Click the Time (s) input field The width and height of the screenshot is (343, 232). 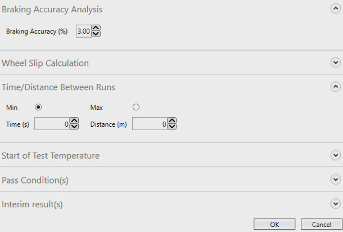[x=52, y=124]
